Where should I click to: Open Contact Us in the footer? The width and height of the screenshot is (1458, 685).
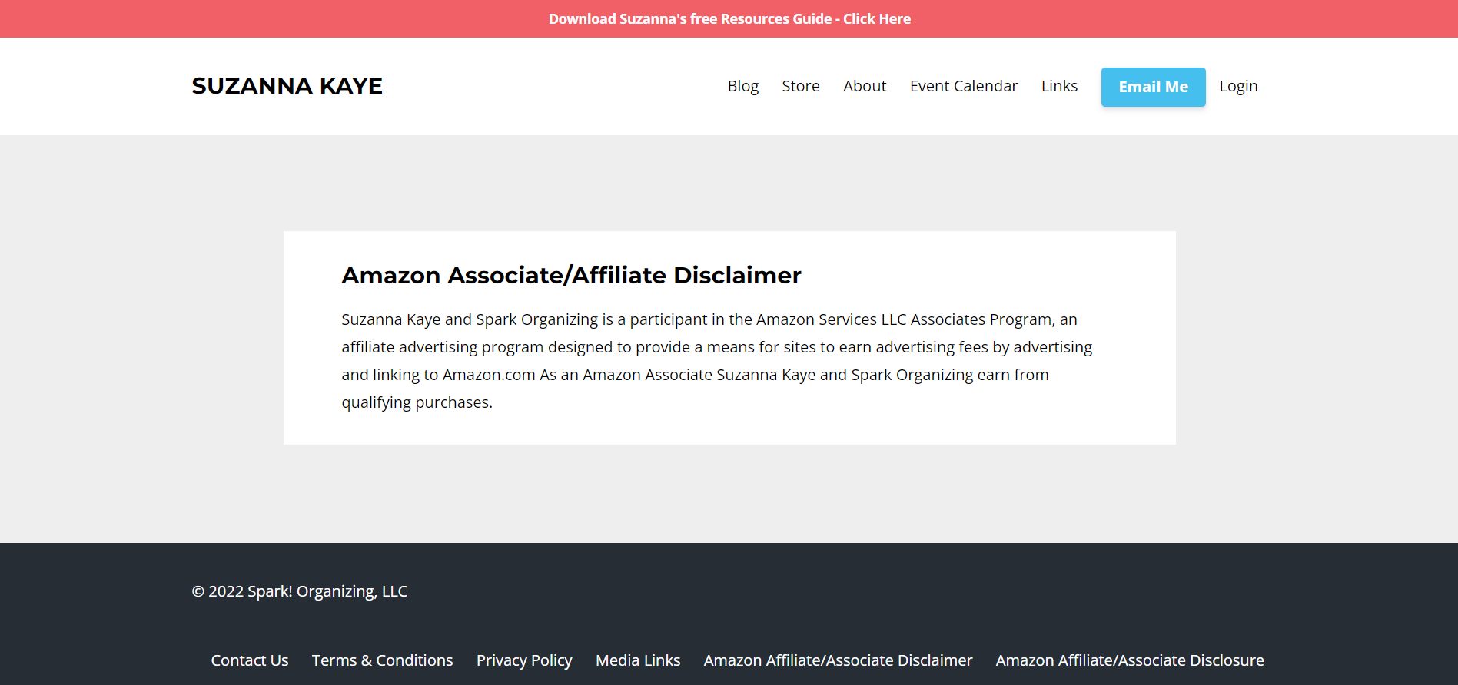(x=249, y=660)
